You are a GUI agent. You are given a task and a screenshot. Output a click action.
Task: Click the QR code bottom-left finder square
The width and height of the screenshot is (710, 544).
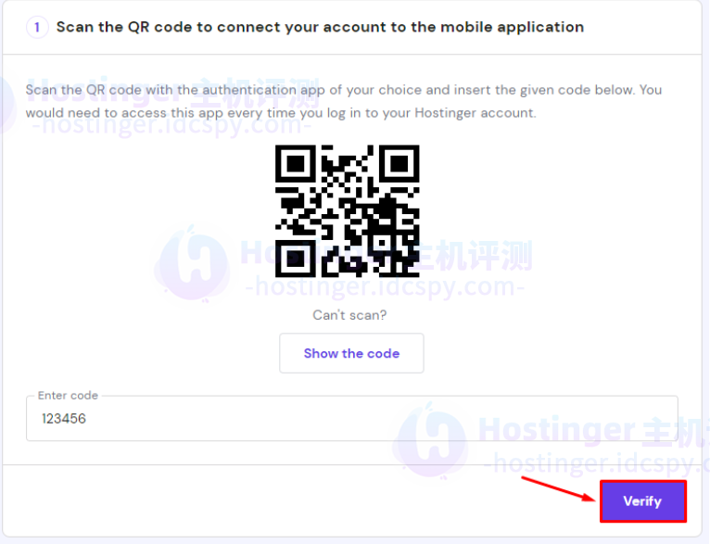(x=296, y=259)
